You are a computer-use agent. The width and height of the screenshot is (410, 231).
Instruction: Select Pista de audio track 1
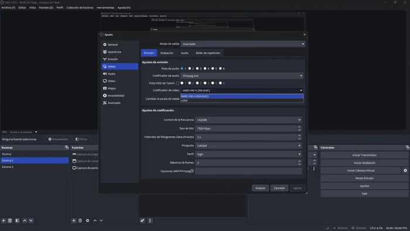pyautogui.click(x=182, y=69)
